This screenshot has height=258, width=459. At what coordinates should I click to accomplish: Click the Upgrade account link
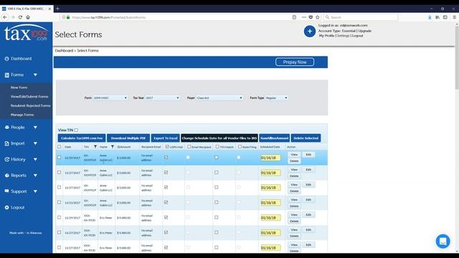pos(365,31)
